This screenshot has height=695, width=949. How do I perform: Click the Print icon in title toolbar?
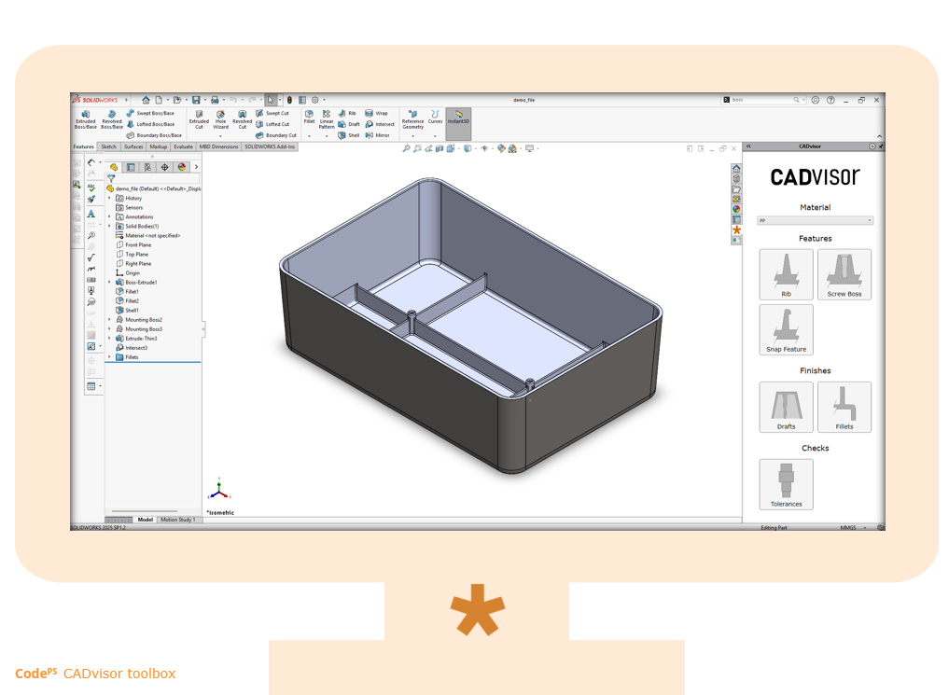[215, 100]
